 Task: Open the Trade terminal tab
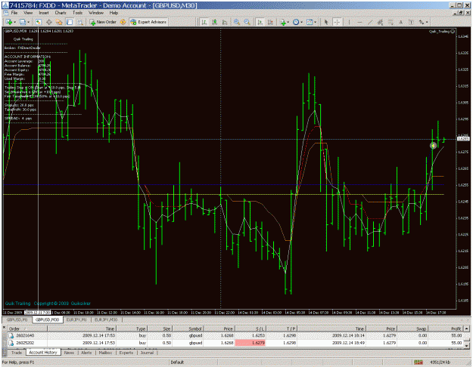[17, 353]
